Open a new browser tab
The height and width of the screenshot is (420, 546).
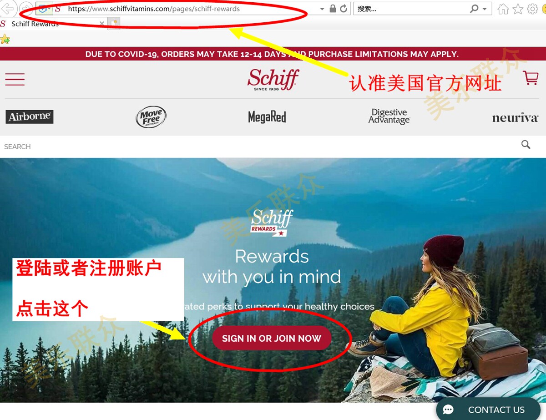click(x=113, y=24)
